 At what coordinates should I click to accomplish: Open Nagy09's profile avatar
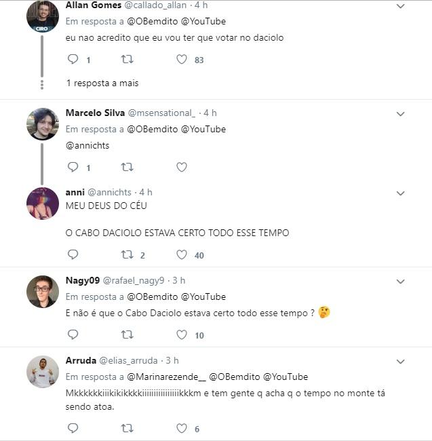point(42,292)
